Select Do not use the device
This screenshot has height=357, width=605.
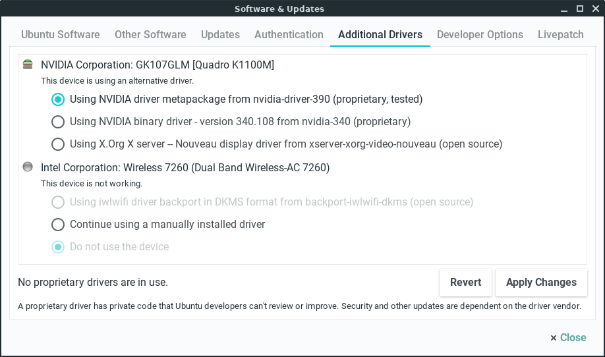click(x=58, y=247)
